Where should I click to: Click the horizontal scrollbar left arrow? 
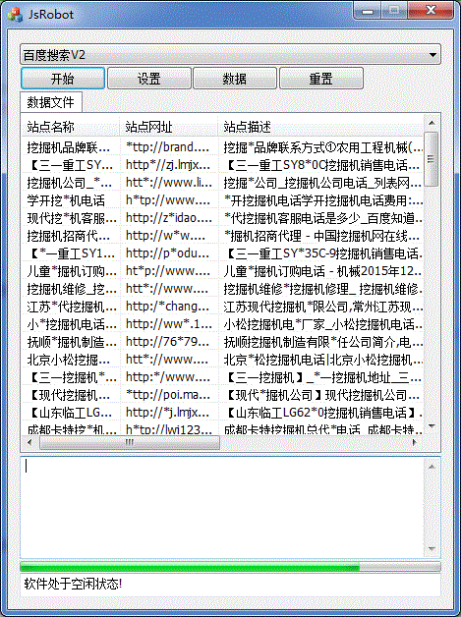tap(29, 442)
